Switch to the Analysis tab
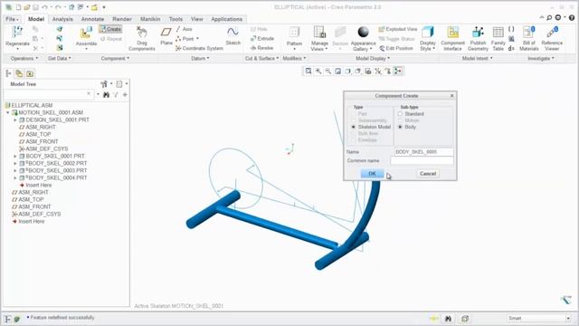579x326 pixels. (62, 19)
